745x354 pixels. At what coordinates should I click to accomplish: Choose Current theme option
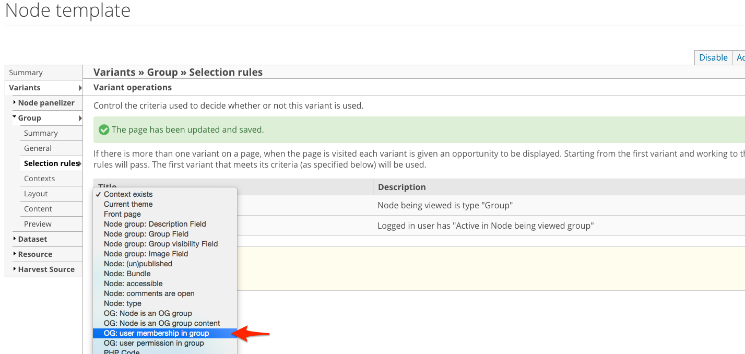(165, 204)
